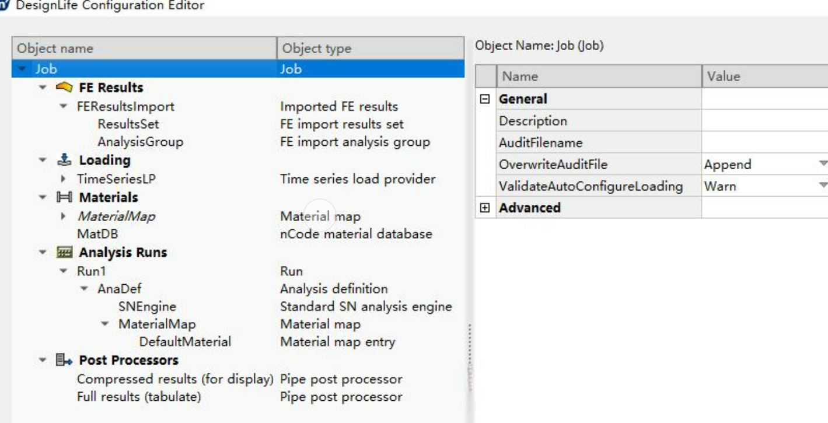
Task: Click the Post Processors category icon
Action: pyautogui.click(x=64, y=360)
